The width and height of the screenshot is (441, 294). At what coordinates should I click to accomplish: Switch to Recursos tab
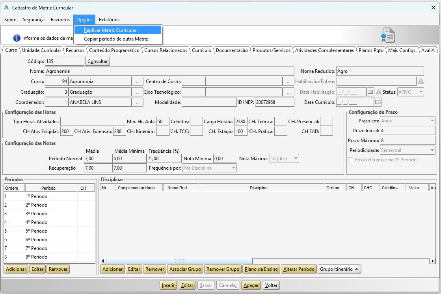[x=75, y=50]
